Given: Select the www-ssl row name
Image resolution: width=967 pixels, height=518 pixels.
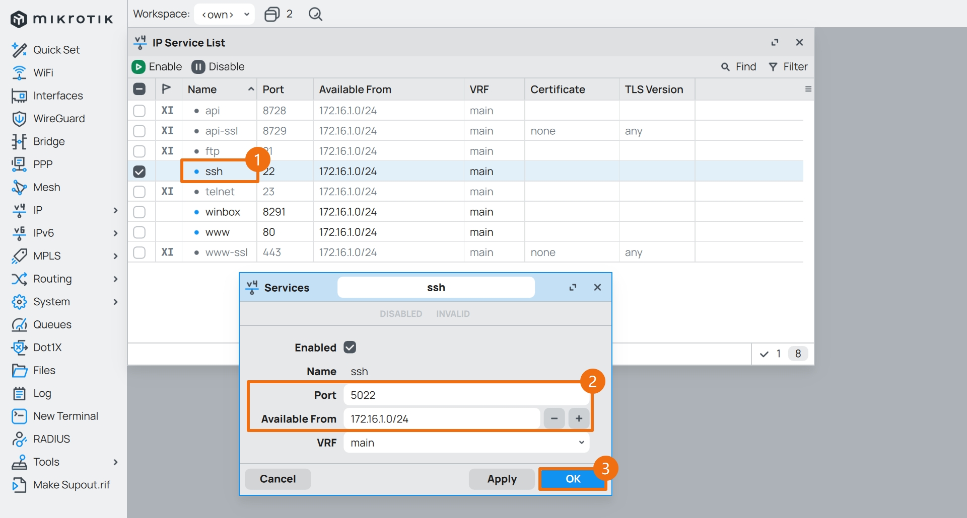Looking at the screenshot, I should click(226, 252).
